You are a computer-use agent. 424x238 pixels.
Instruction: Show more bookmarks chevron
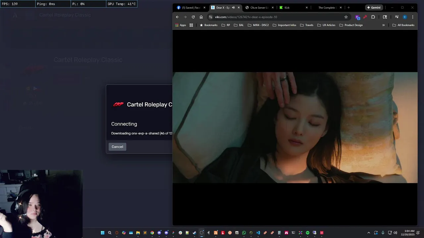pyautogui.click(x=384, y=25)
